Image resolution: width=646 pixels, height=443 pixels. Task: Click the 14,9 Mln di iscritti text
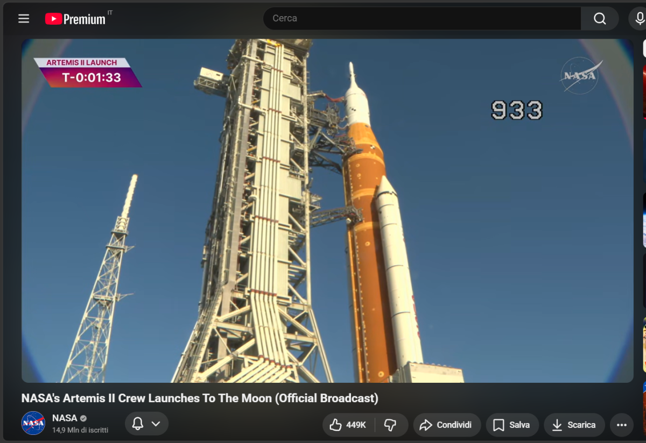tap(80, 430)
